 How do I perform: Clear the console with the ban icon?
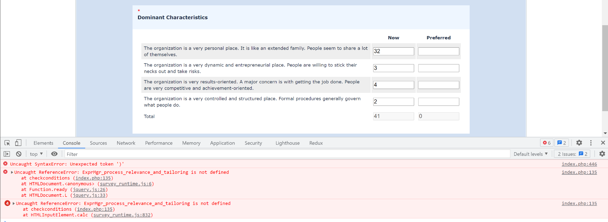tap(19, 154)
